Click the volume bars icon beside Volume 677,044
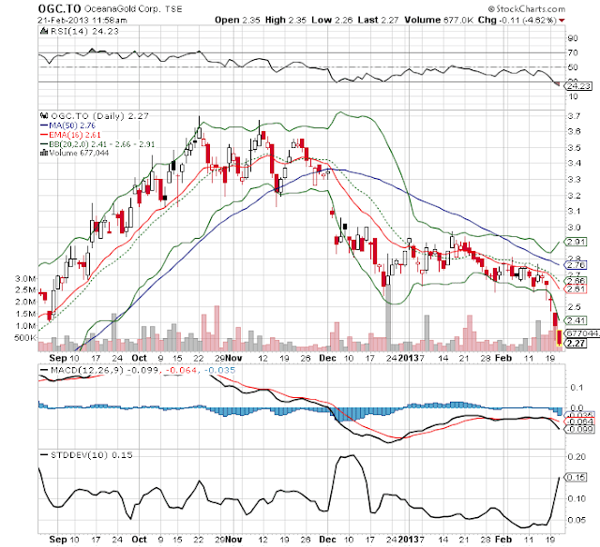The image size is (600, 547). [44, 153]
